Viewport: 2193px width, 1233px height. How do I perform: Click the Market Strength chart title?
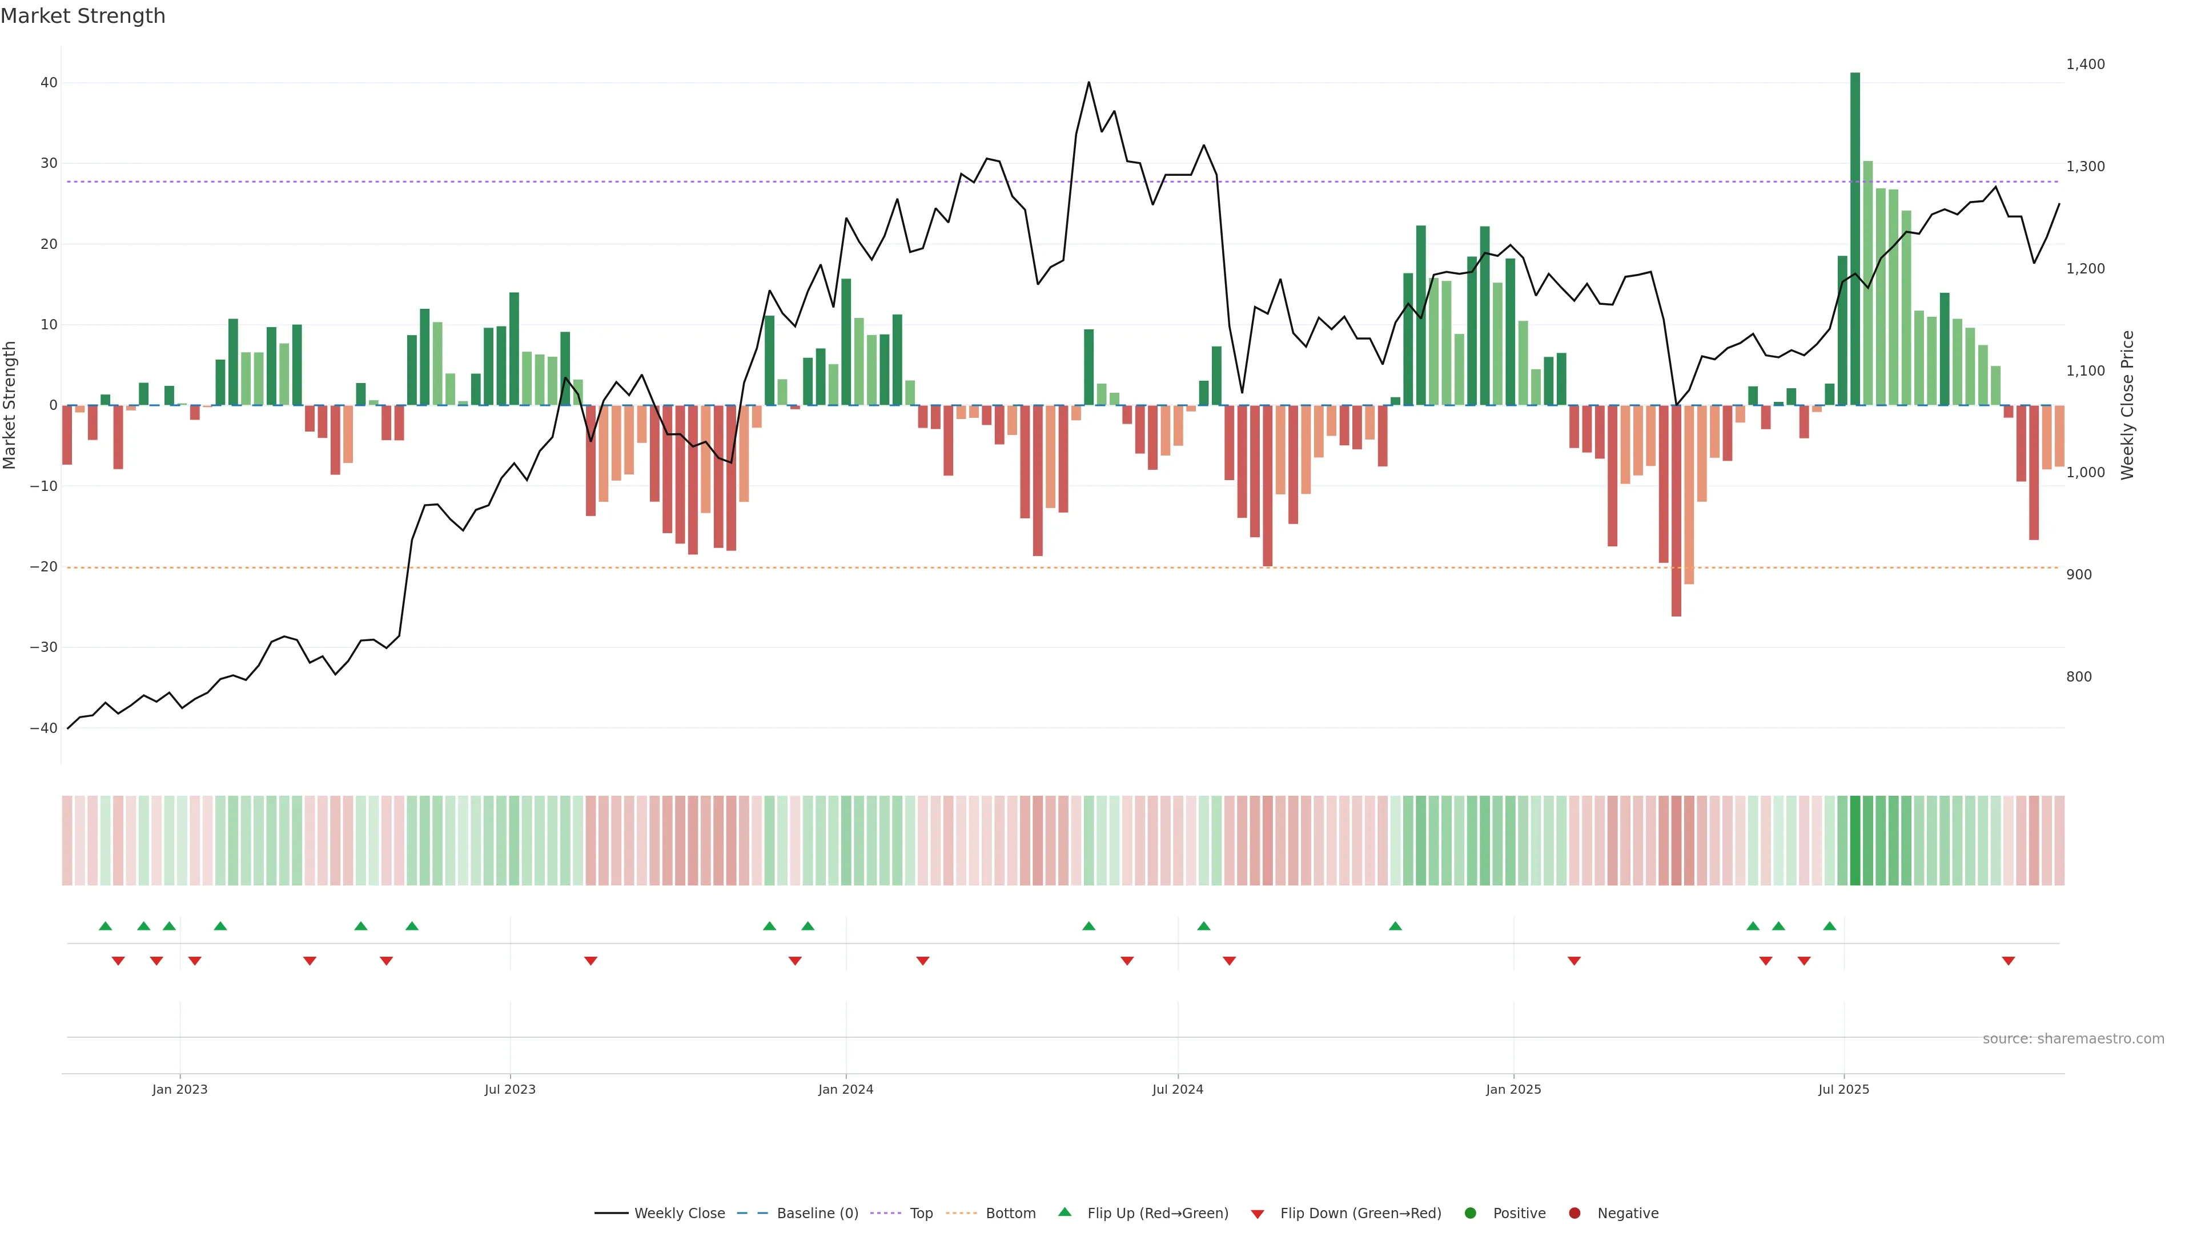click(83, 16)
